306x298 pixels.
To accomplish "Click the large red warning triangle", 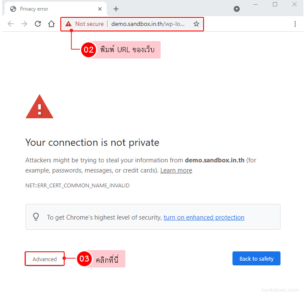I will pos(40,107).
